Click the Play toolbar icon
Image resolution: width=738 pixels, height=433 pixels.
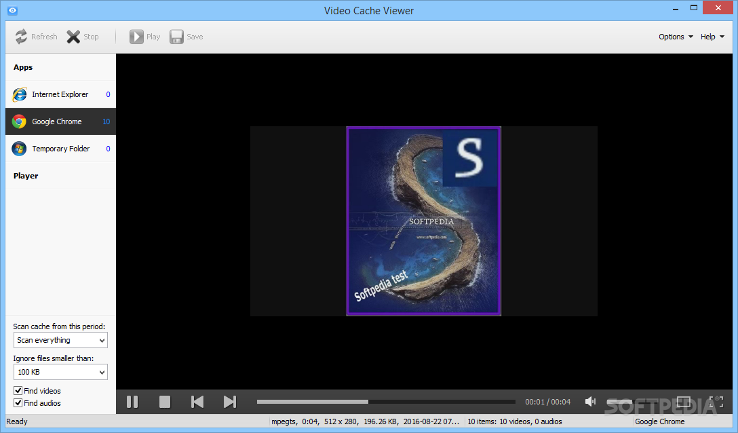point(136,37)
